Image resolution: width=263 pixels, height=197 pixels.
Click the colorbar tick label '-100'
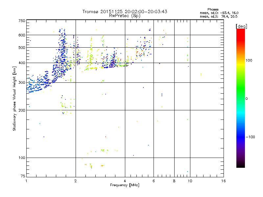coord(250,137)
